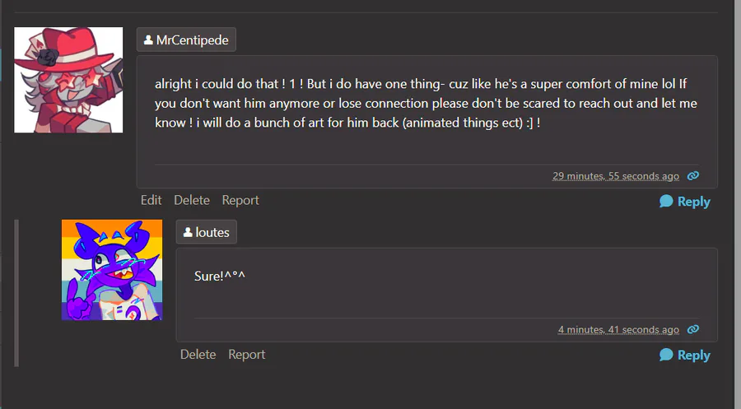This screenshot has height=409, width=741.
Task: Delete the comment by loutes
Action: tap(198, 354)
